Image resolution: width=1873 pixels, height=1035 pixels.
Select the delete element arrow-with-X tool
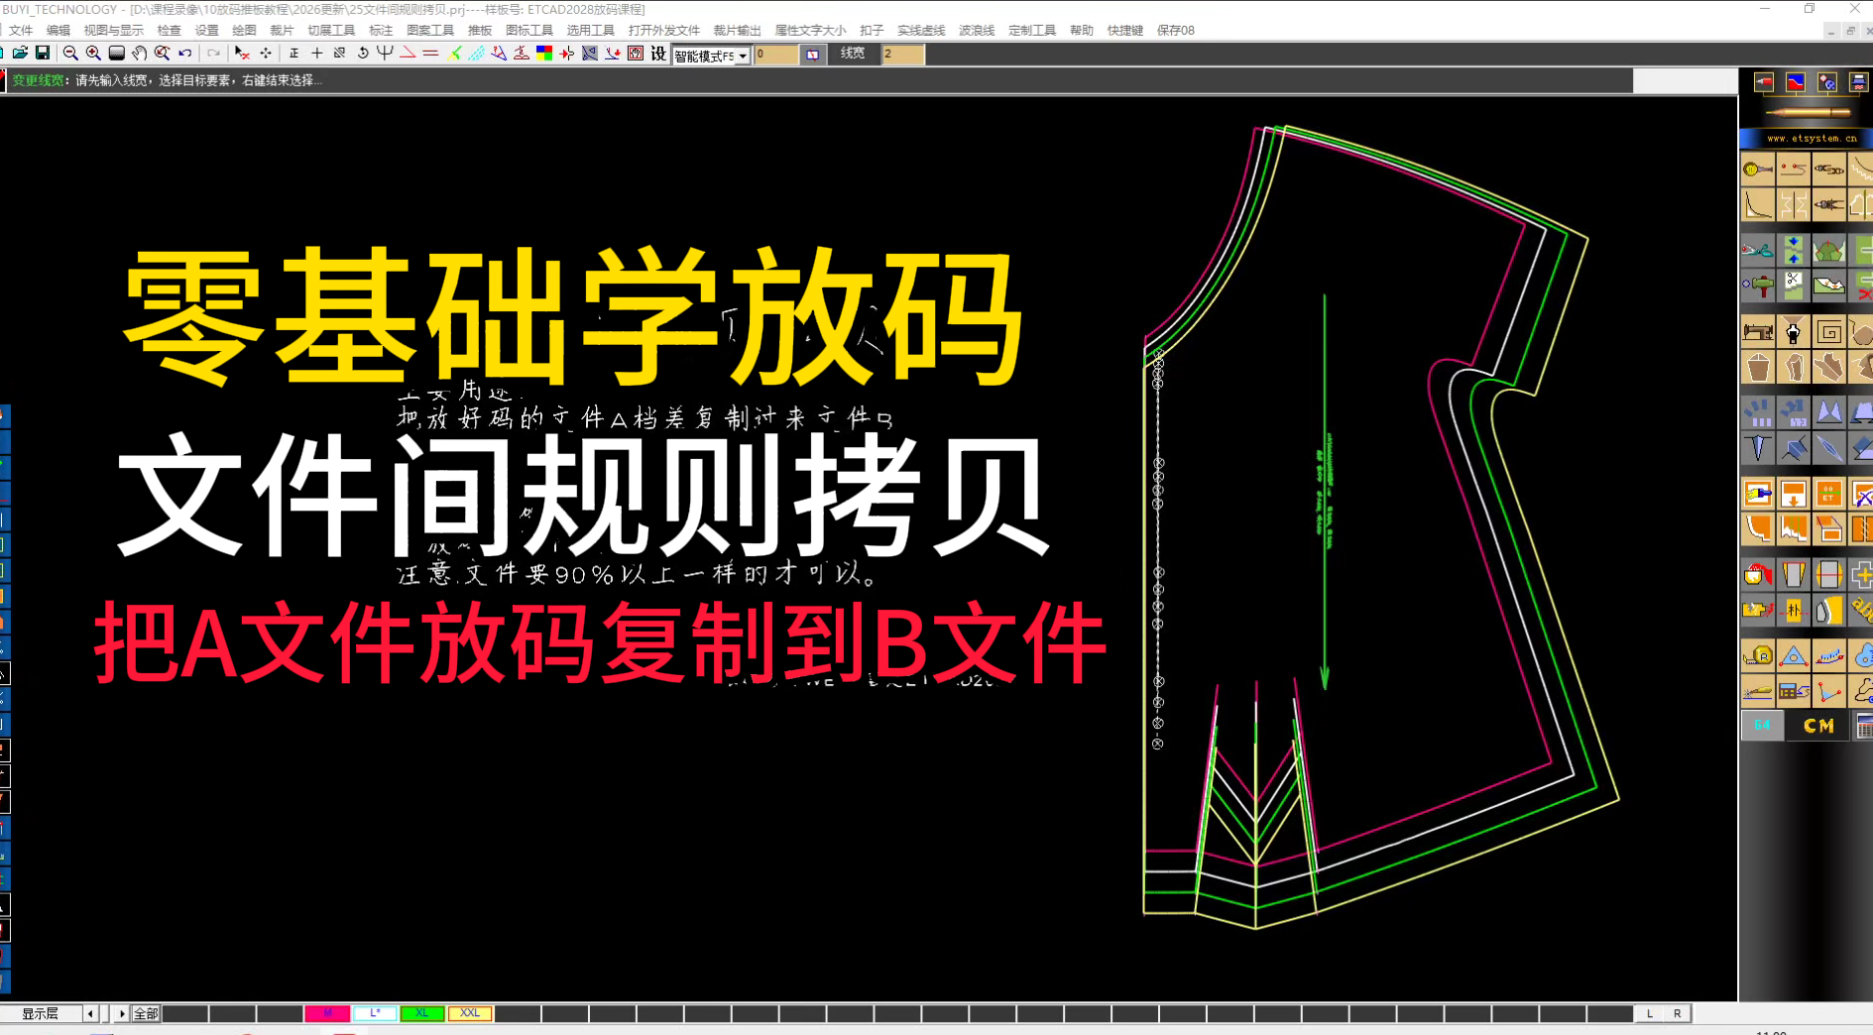(242, 54)
